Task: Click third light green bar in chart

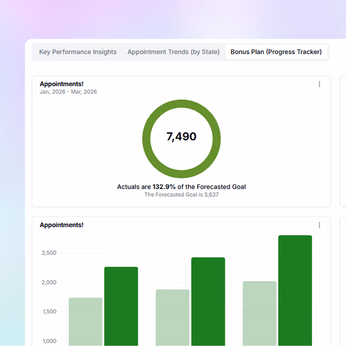Action: (x=259, y=313)
